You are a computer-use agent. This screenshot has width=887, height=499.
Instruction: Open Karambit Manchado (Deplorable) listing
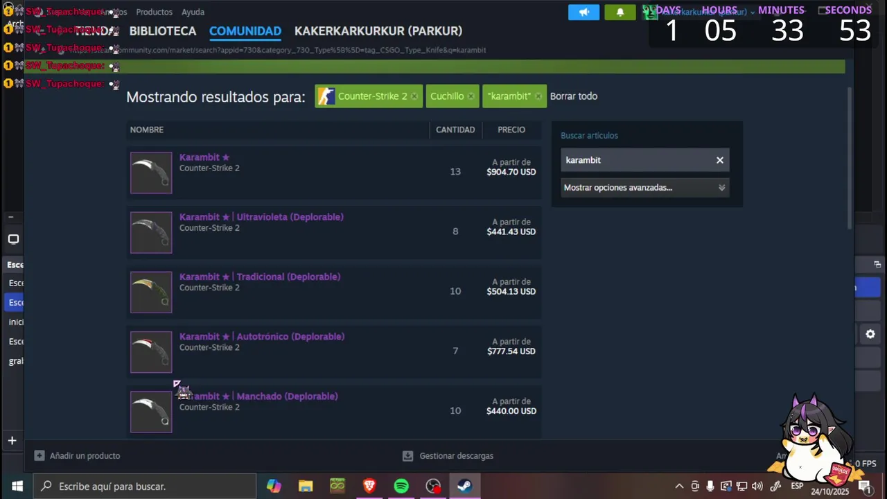tap(258, 396)
